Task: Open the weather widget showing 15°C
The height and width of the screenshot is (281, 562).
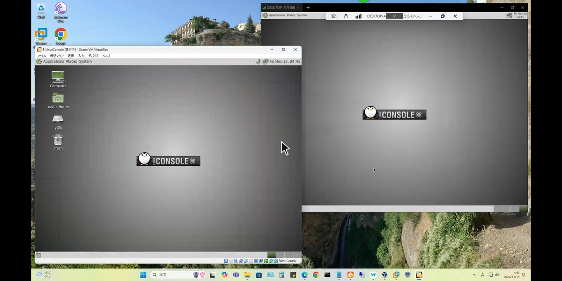Action: point(44,275)
